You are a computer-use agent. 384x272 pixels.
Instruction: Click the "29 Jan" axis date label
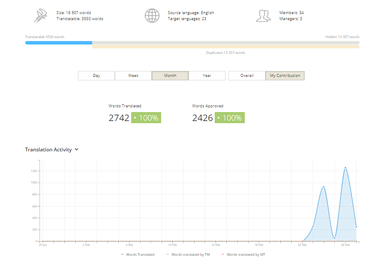43,245
